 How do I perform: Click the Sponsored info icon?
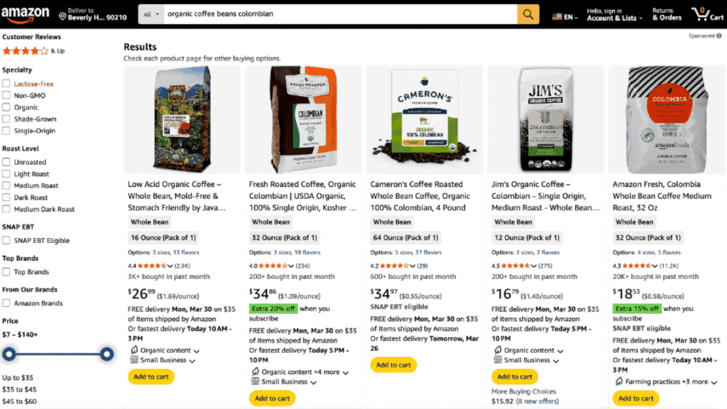tap(718, 36)
